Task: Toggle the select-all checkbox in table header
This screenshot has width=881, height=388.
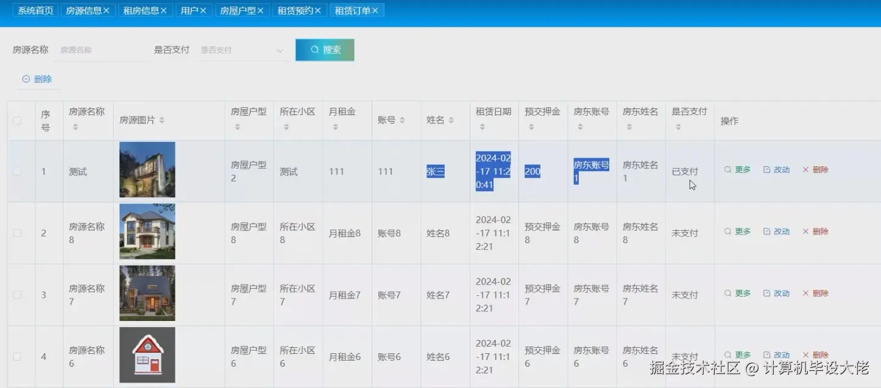Action: pos(18,120)
